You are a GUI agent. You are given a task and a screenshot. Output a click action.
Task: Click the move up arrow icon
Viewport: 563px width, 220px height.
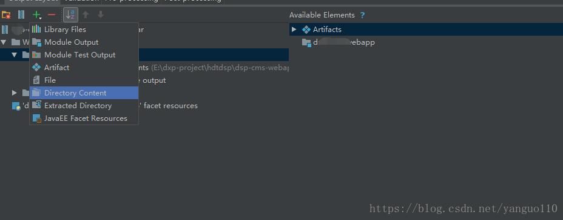86,15
